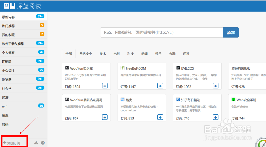266x147 pixels.
Task: Select the 科技 tab
Action: pos(130,54)
